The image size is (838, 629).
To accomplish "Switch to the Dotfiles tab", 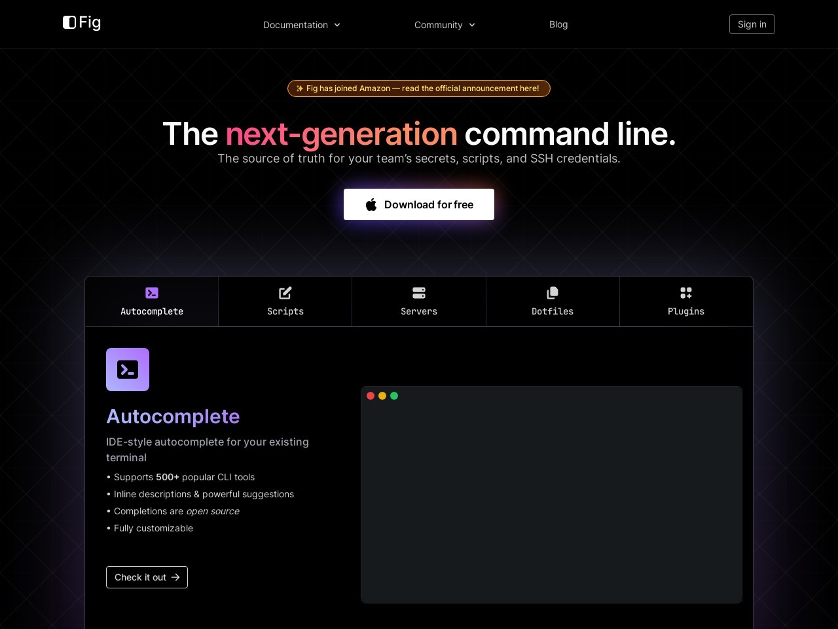I will 553,301.
